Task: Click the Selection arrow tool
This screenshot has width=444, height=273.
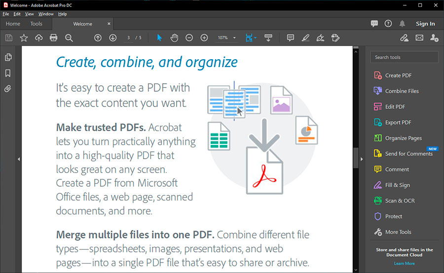Action: click(159, 38)
